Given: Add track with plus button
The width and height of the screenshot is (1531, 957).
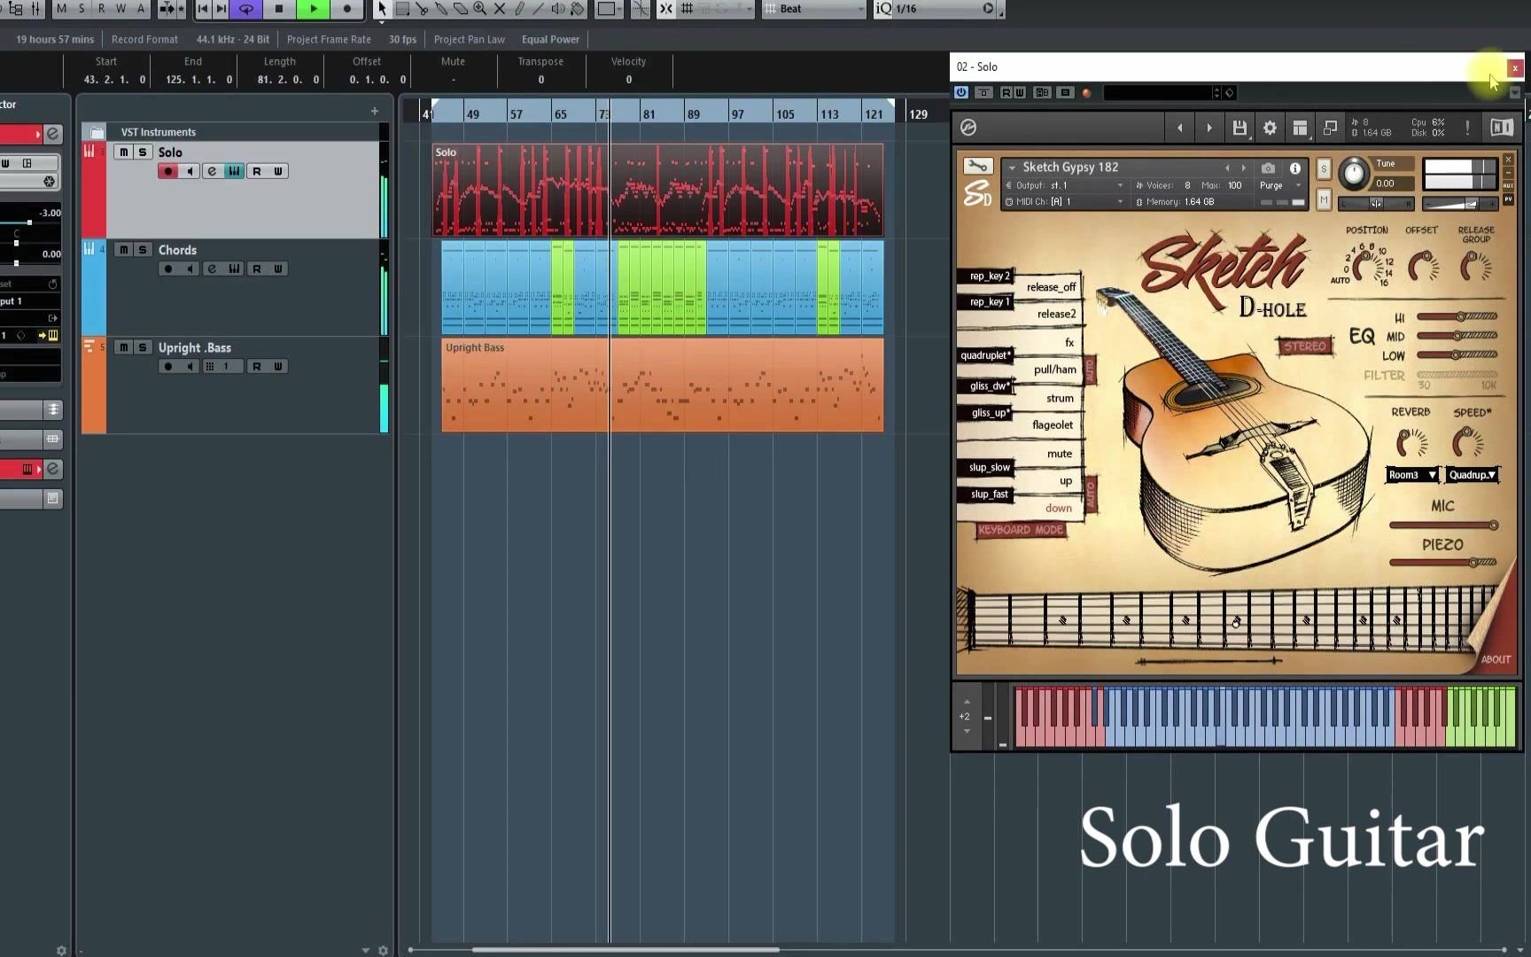Looking at the screenshot, I should 375,111.
